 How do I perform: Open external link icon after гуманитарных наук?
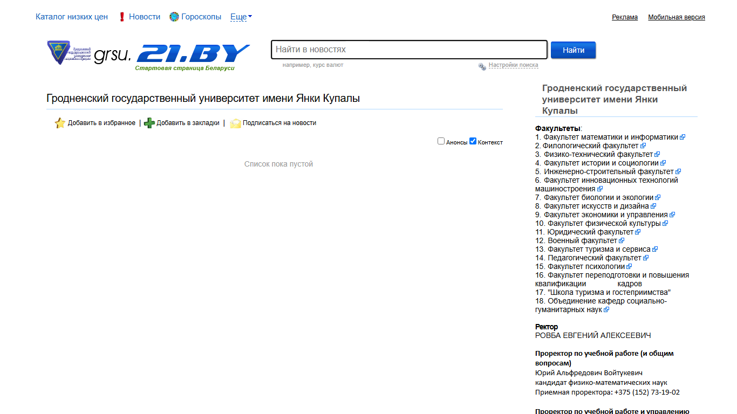coord(606,310)
